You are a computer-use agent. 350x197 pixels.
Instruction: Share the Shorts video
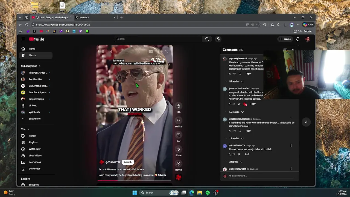click(178, 149)
